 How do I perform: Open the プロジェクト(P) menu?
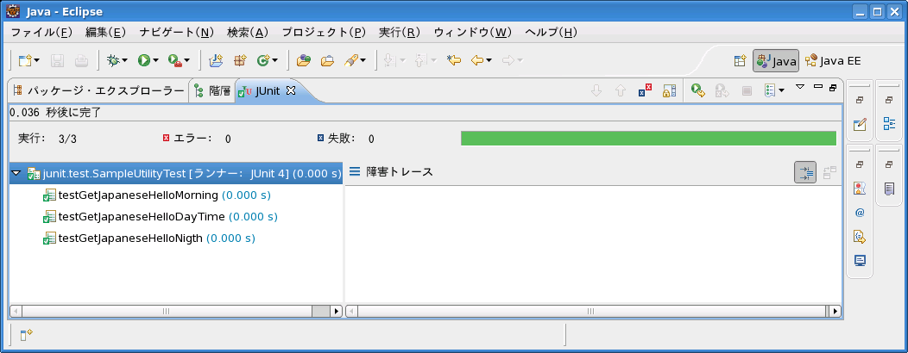coord(324,33)
